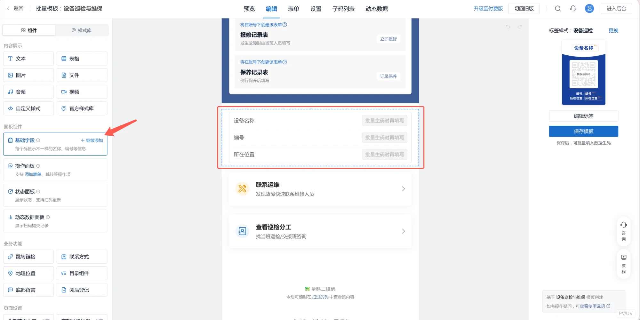Add a 自定义样式 custom style component
This screenshot has height=320, width=640.
coord(28,108)
